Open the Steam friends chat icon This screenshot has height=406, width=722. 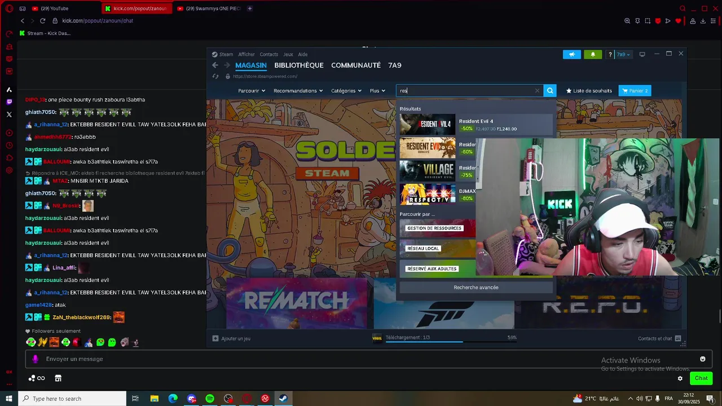[678, 338]
